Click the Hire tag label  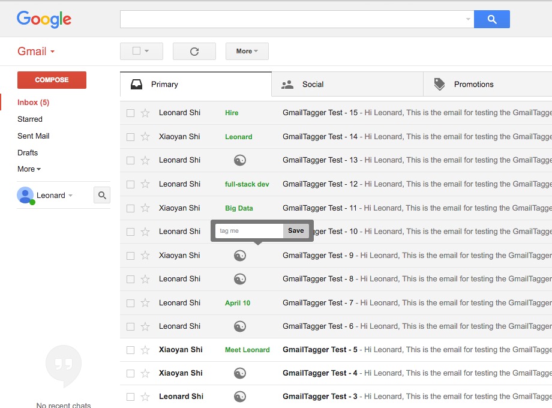pyautogui.click(x=232, y=113)
